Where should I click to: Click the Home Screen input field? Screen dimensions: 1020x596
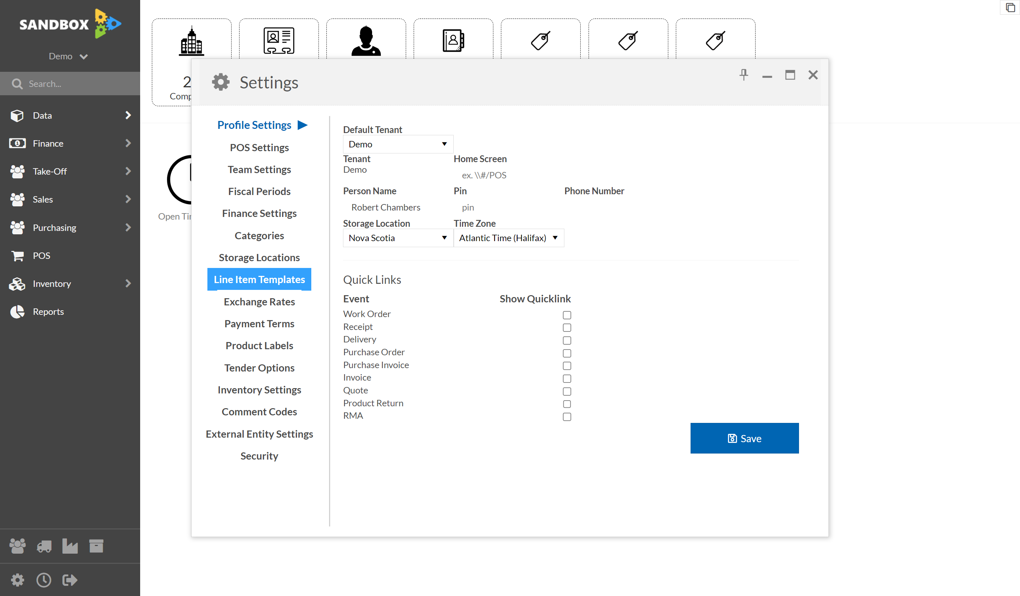click(508, 175)
